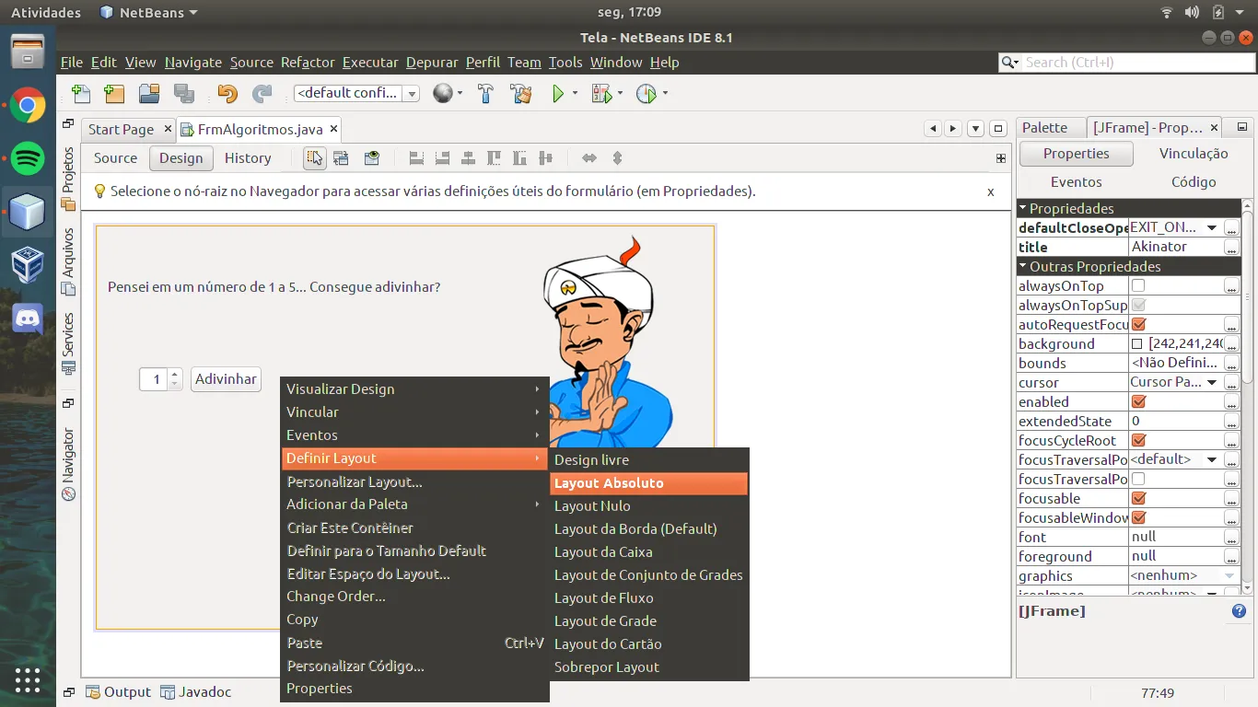Select Layout Nulo from submenu
The image size is (1258, 707).
click(592, 506)
